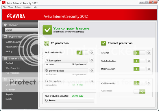159x111 pixels.
Task: Select Reports in the sidebar
Action: (9, 94)
